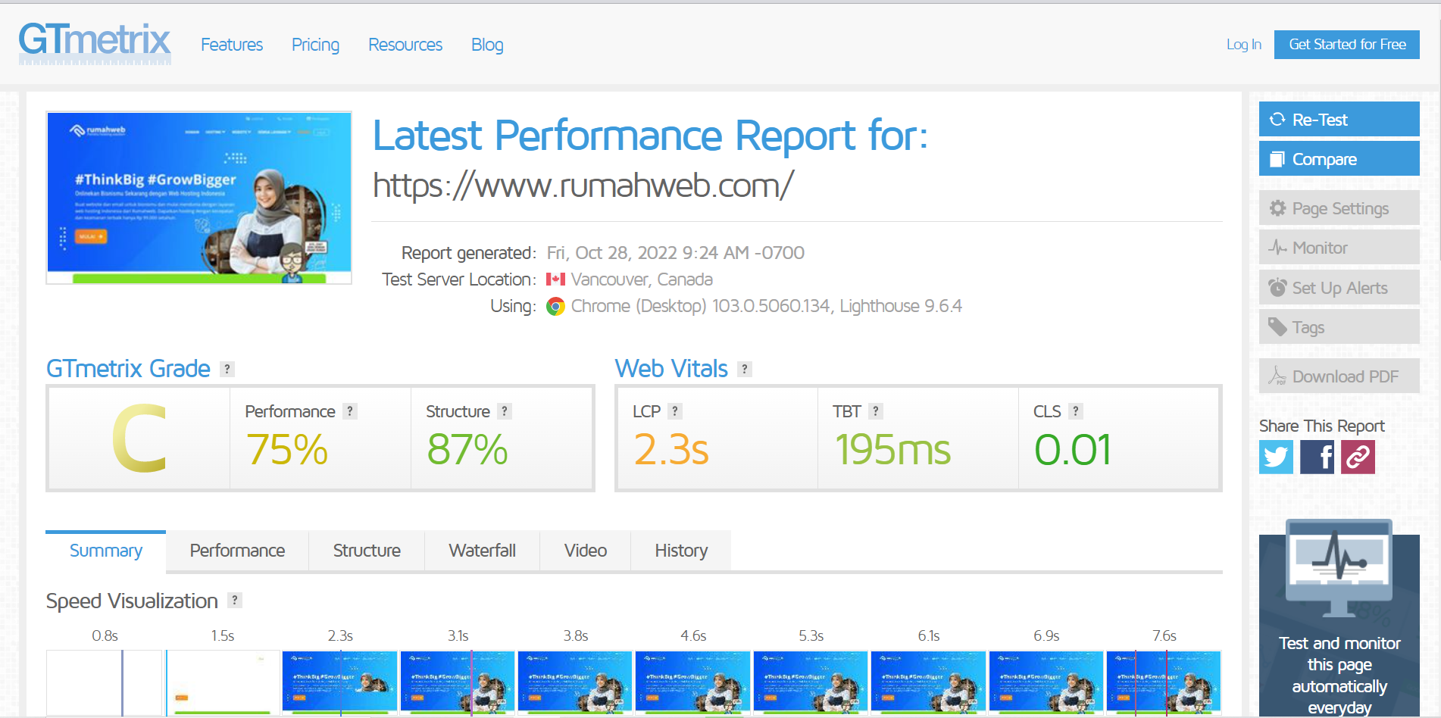Viewport: 1441px width, 718px height.
Task: Click the 2.3s LCP value
Action: coord(671,450)
